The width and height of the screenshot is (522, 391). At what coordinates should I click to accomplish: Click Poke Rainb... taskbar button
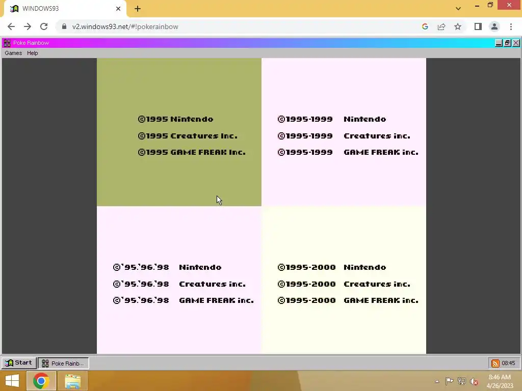click(63, 363)
